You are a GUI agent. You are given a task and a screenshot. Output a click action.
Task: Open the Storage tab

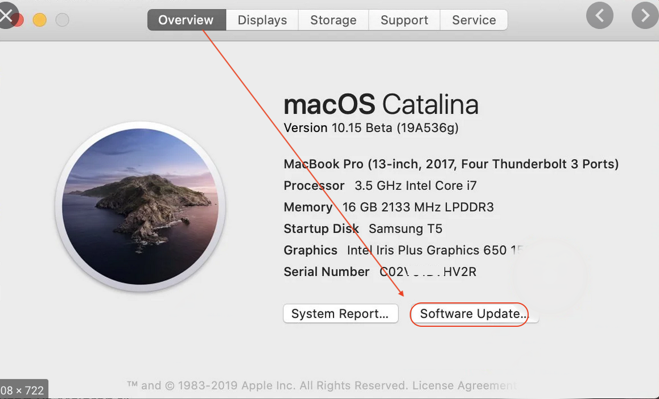333,20
